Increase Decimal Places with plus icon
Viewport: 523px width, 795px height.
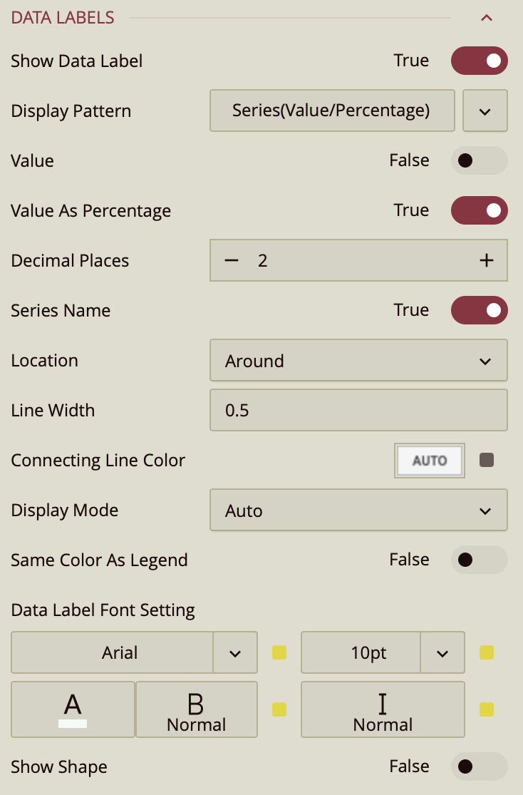[x=487, y=260]
